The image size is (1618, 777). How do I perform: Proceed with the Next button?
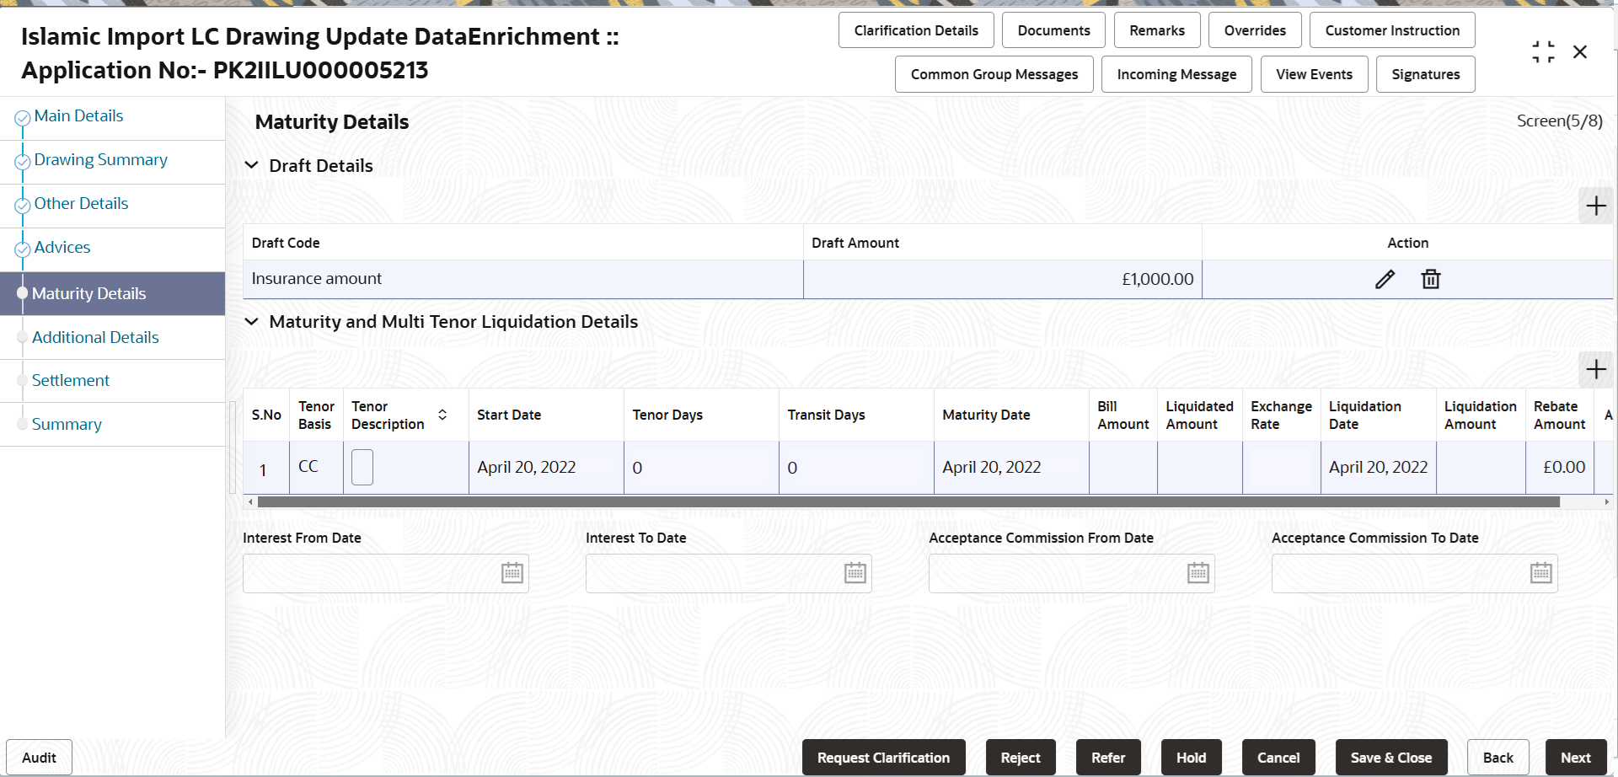click(1576, 758)
